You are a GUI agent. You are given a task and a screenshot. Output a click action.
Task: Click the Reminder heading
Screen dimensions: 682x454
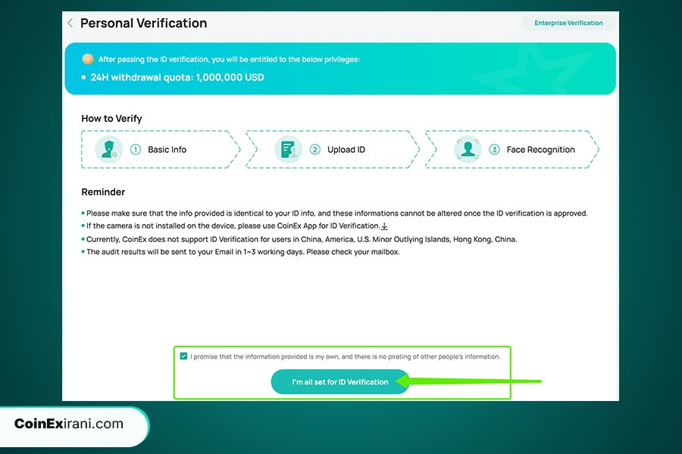coord(103,192)
